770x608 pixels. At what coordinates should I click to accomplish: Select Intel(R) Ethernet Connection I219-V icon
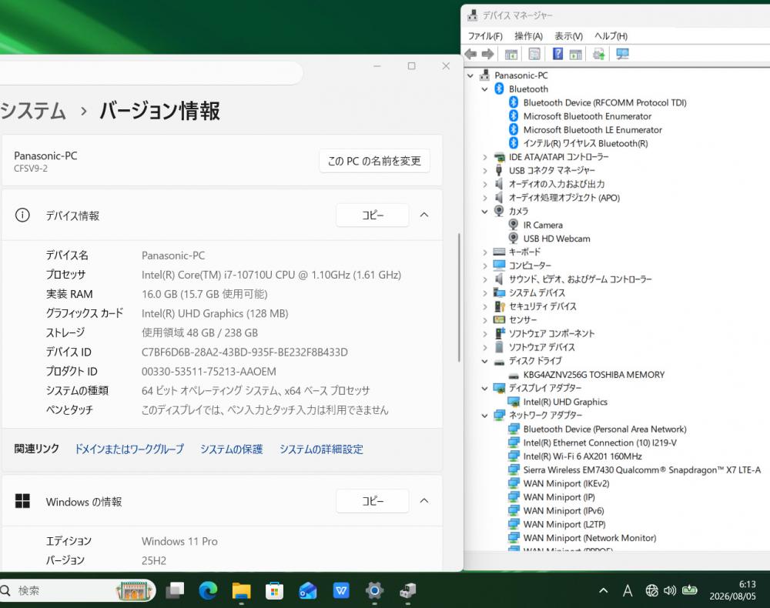click(x=514, y=443)
